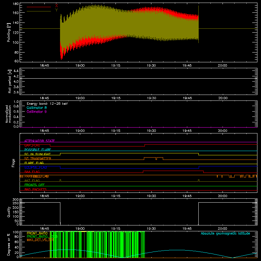Screen dimensions: 261x261
Task: Click the yellow FRONT_RATIO legend entry
Action: [x=37, y=233]
